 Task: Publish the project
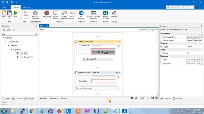click(x=114, y=14)
